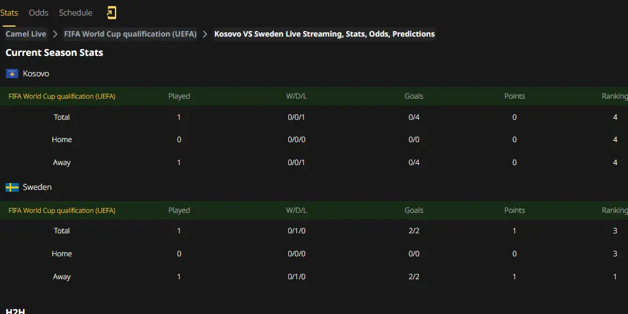Open the Schedule tab
Image resolution: width=628 pixels, height=314 pixels.
pos(75,13)
